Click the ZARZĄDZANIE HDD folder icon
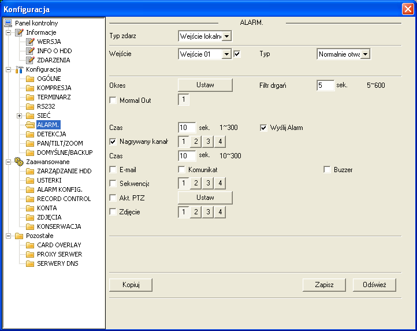The height and width of the screenshot is (331, 417). (x=30, y=171)
